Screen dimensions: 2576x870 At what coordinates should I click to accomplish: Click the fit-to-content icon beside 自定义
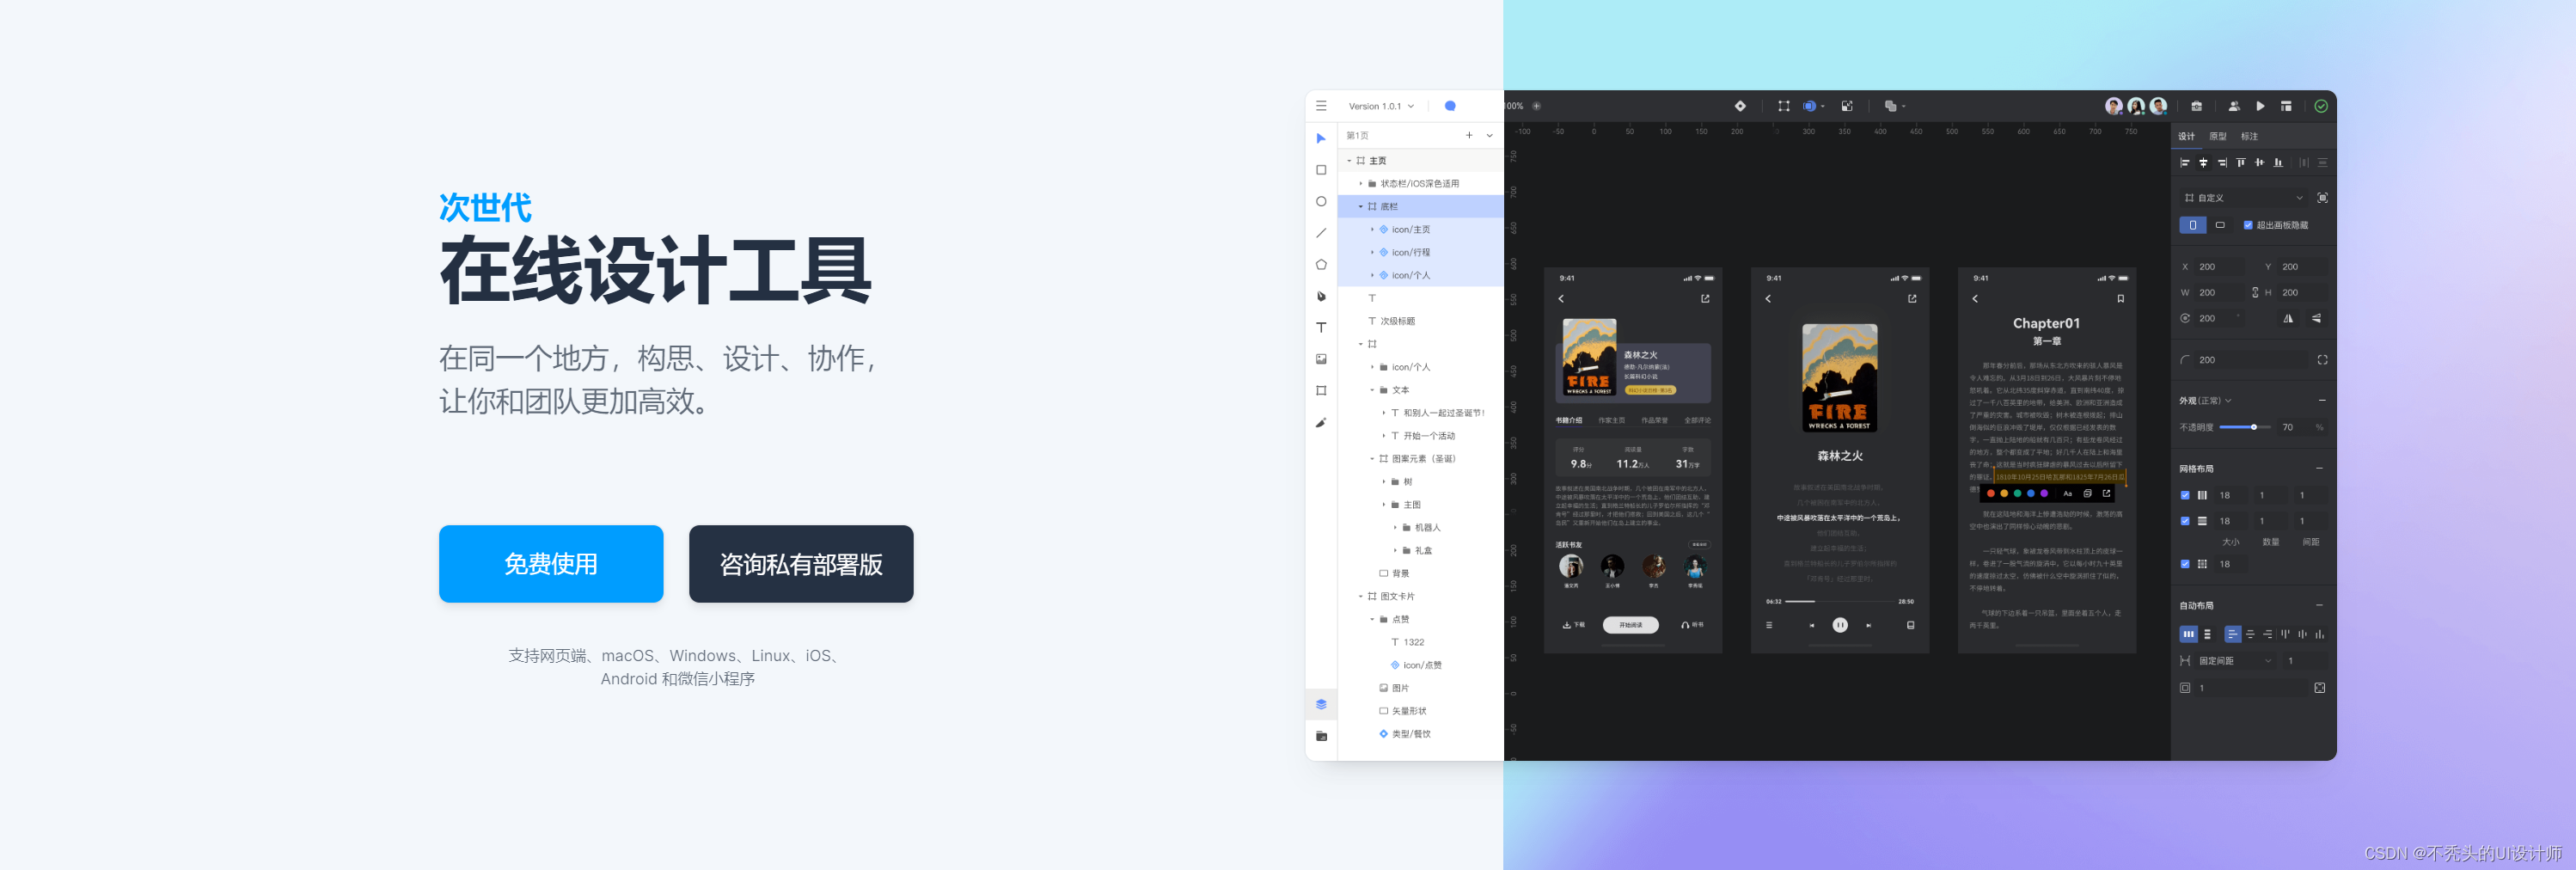pyautogui.click(x=2322, y=198)
